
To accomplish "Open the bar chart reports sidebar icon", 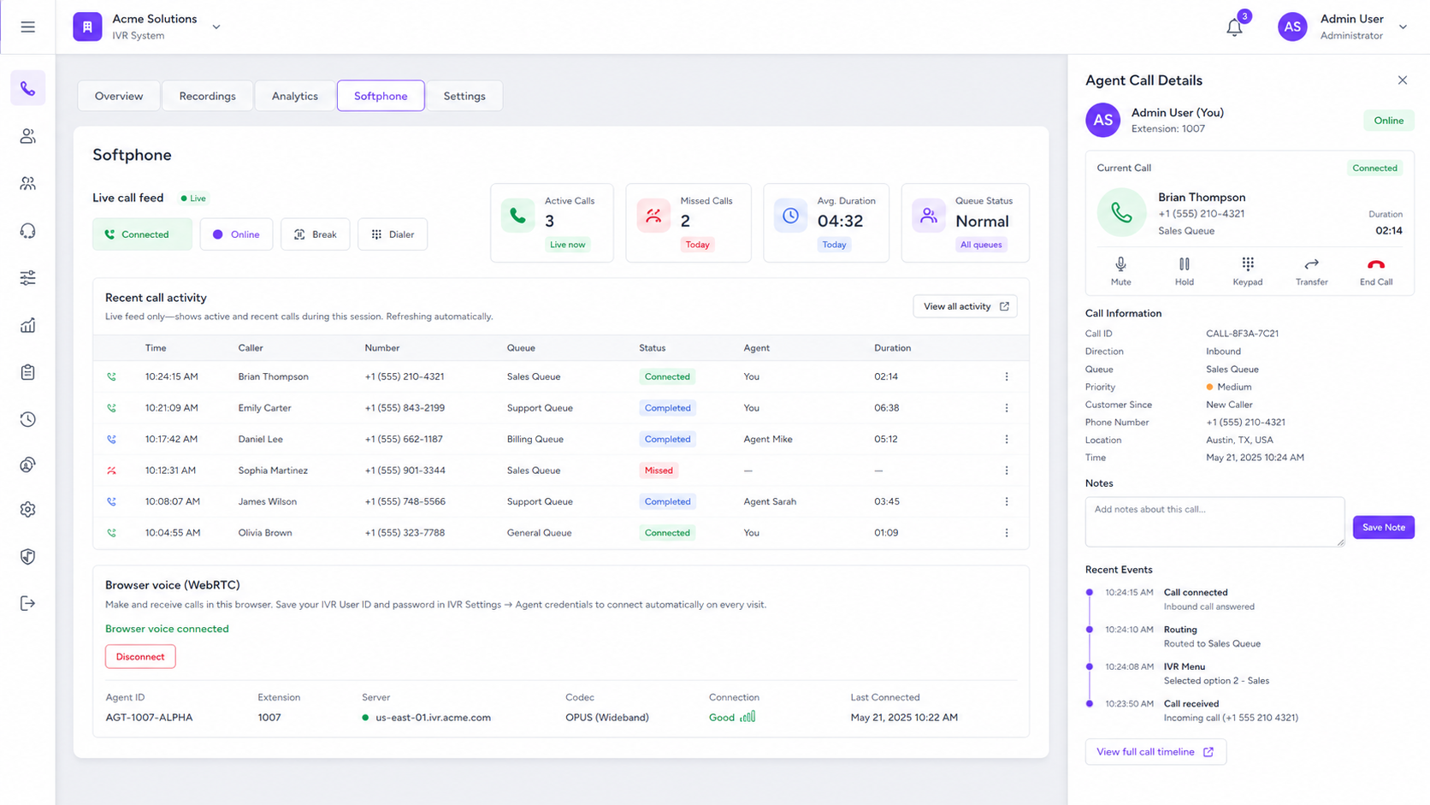I will click(x=28, y=325).
